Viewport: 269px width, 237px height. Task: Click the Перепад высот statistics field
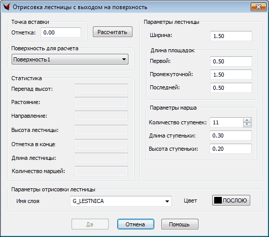click(x=101, y=89)
